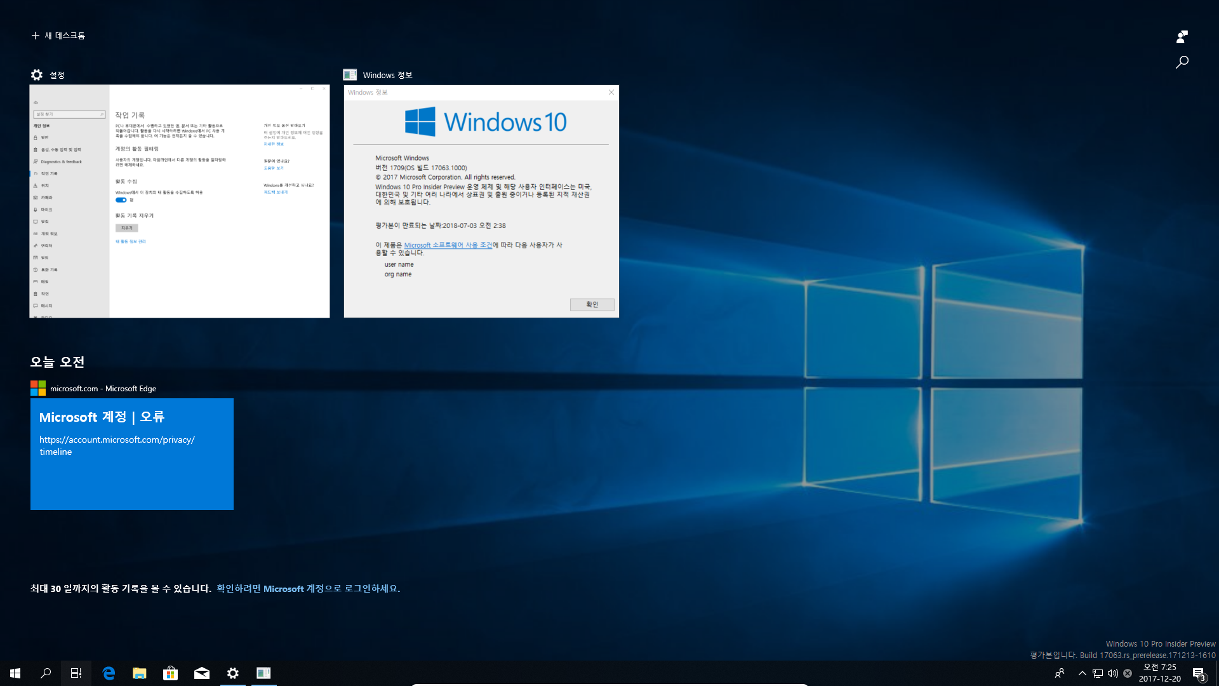This screenshot has height=686, width=1219.
Task: Switch to Windows 정보 app on taskbar
Action: click(263, 673)
